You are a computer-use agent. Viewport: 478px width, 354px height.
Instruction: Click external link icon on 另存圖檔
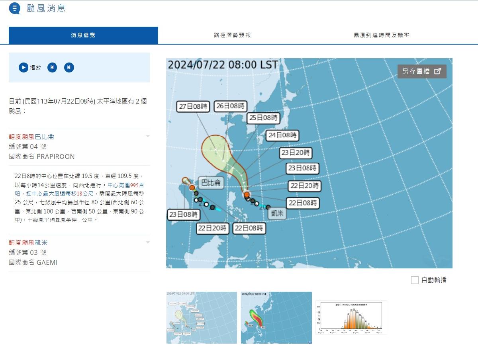pyautogui.click(x=437, y=71)
